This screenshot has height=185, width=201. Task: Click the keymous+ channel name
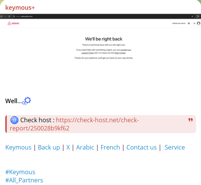[20, 8]
